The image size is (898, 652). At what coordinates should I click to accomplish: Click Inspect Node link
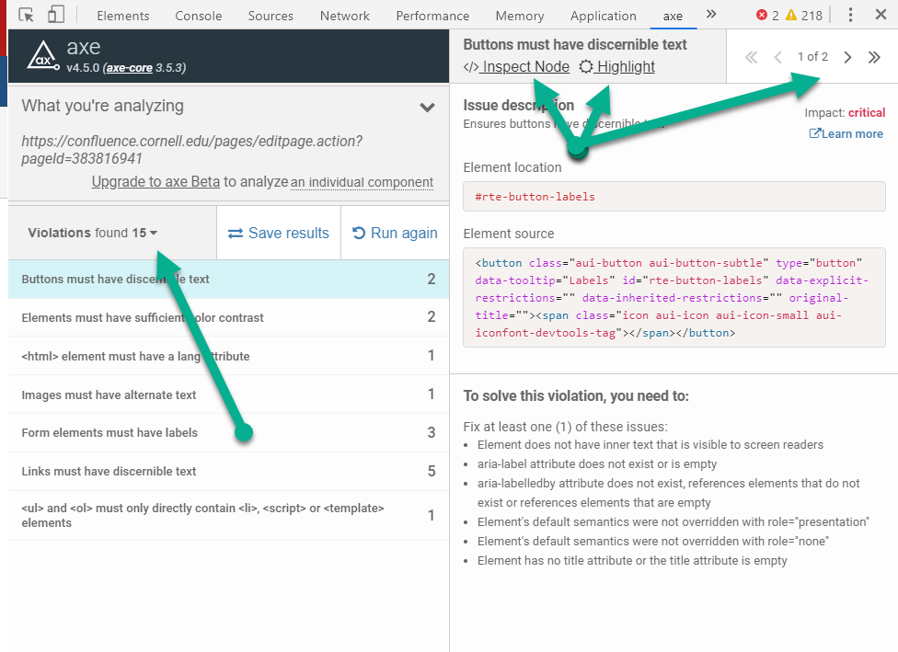click(x=516, y=67)
